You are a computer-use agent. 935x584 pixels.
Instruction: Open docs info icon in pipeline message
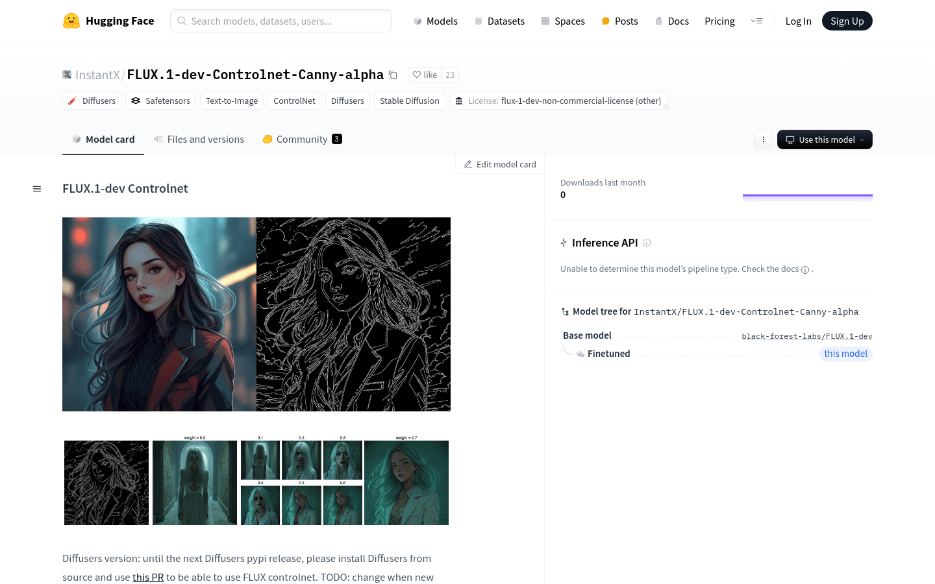click(x=805, y=270)
